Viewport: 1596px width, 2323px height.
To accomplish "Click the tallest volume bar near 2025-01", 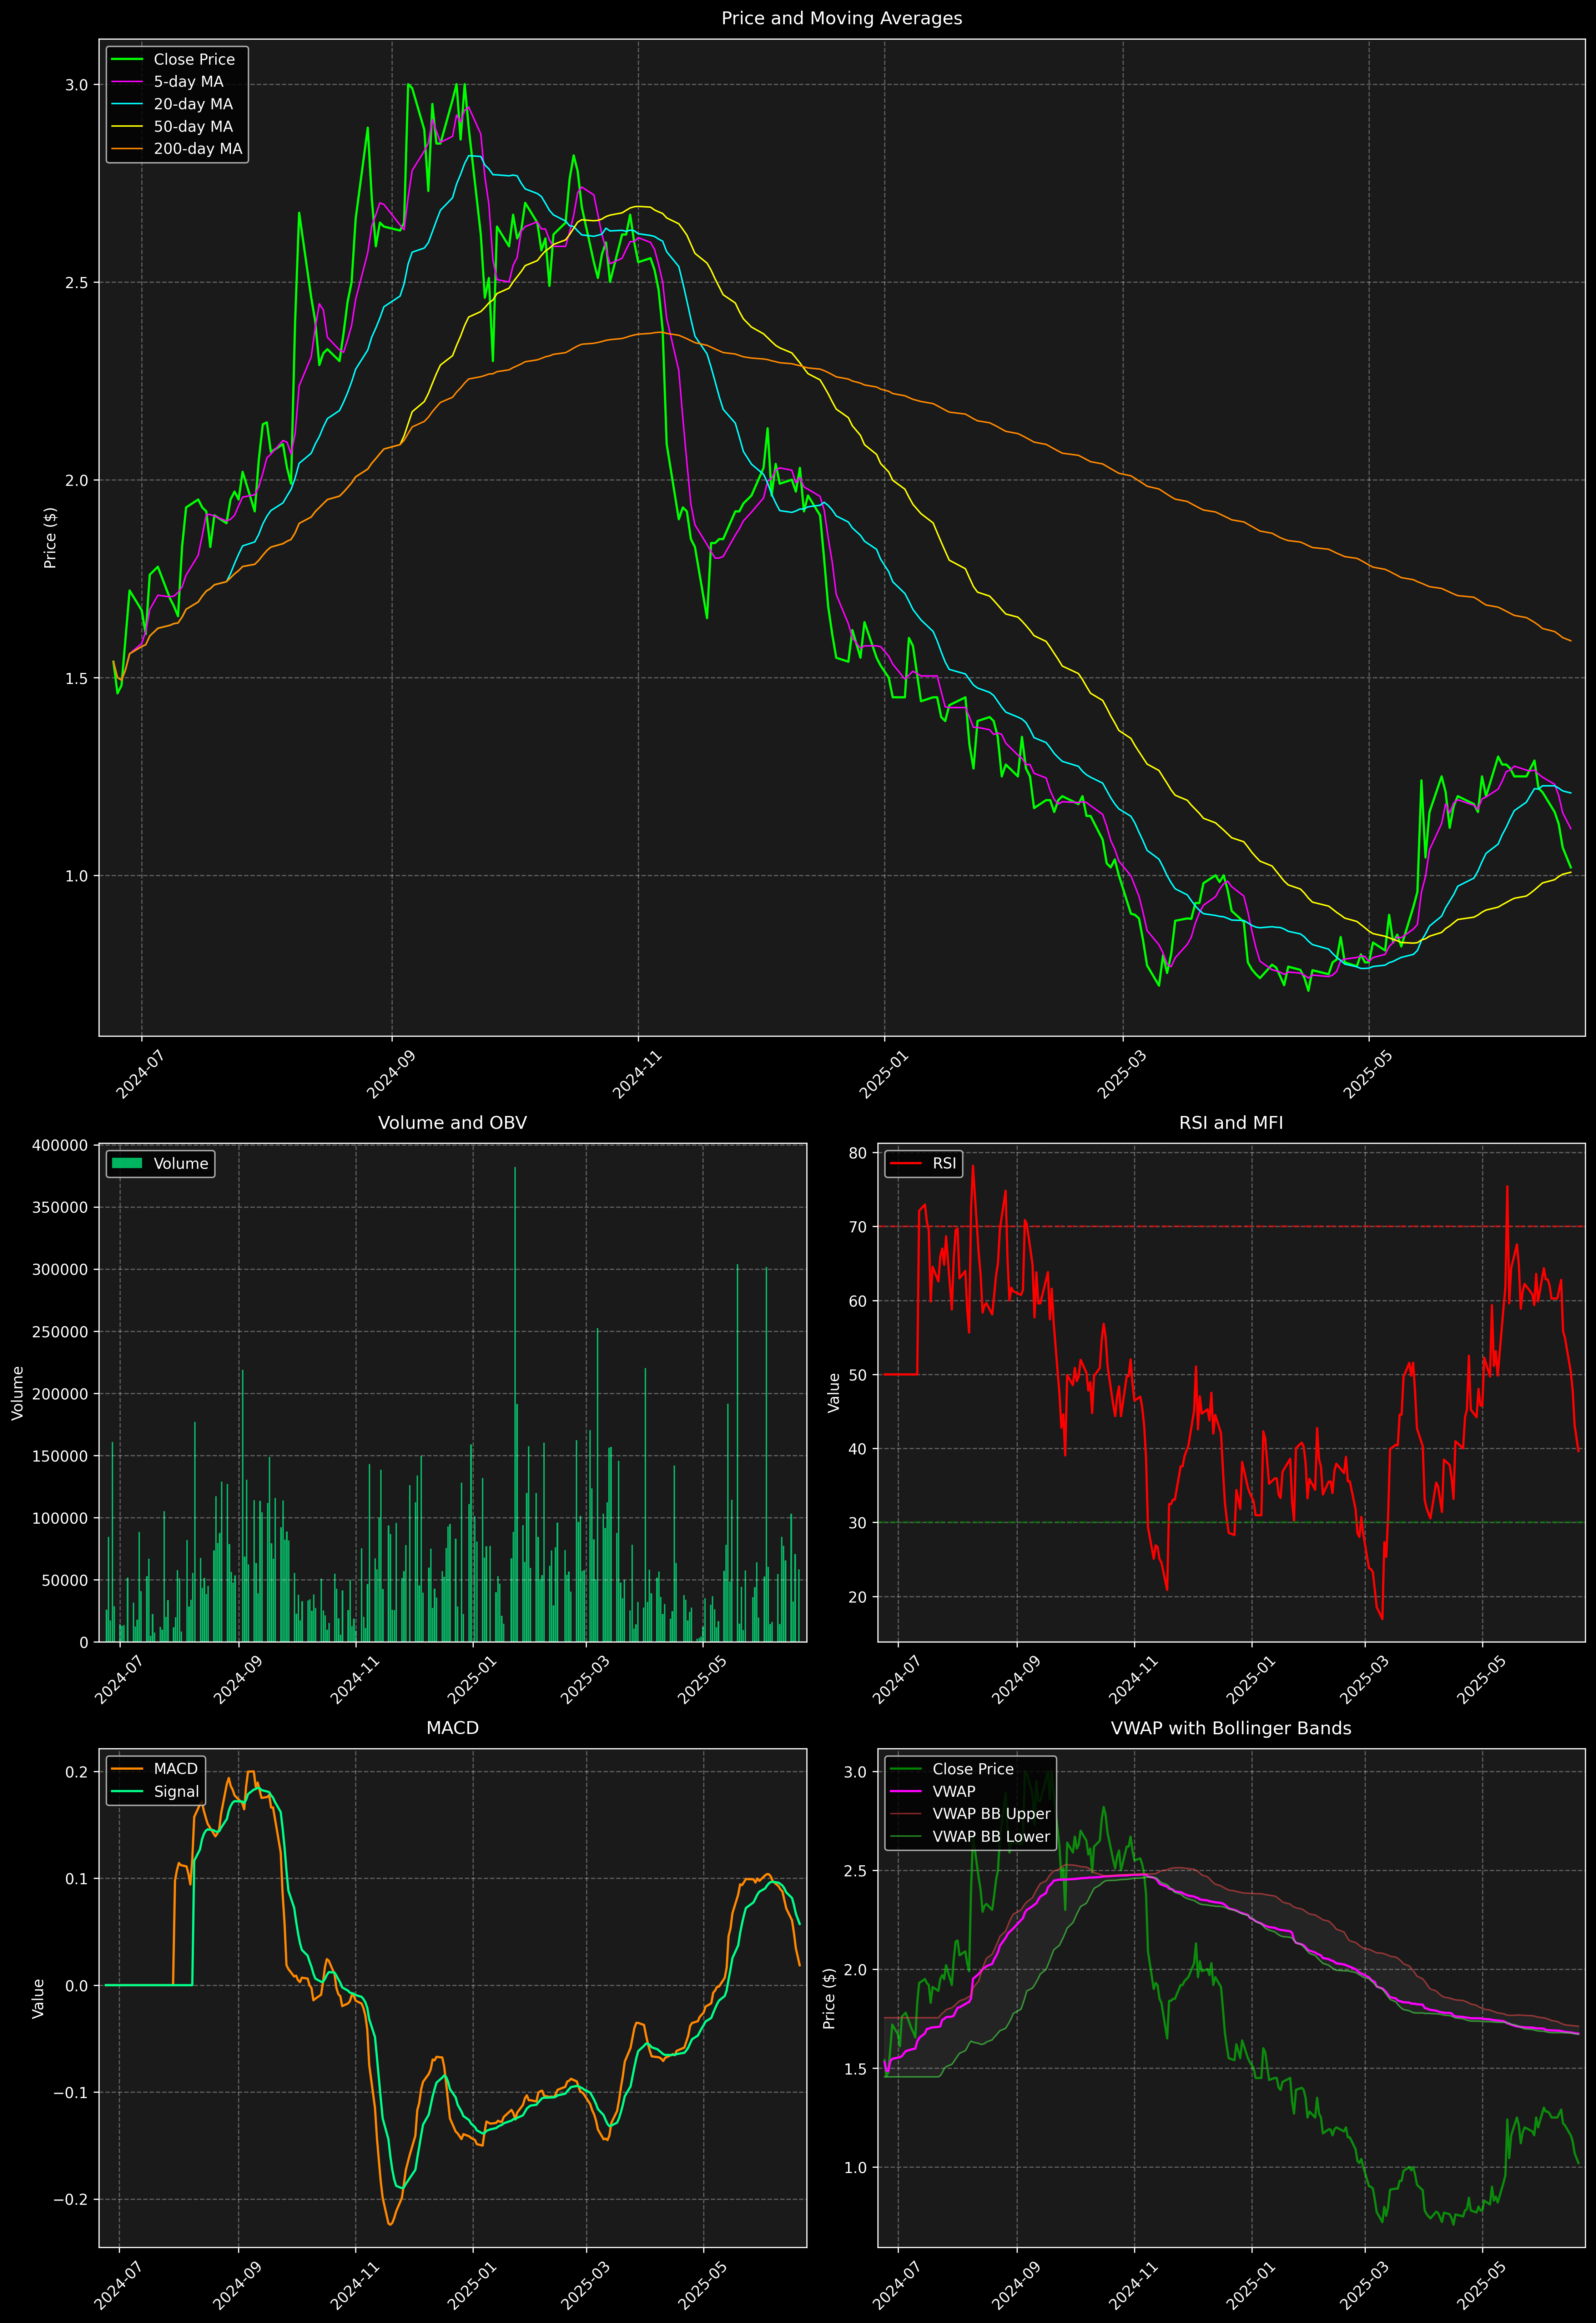I will click(515, 1404).
